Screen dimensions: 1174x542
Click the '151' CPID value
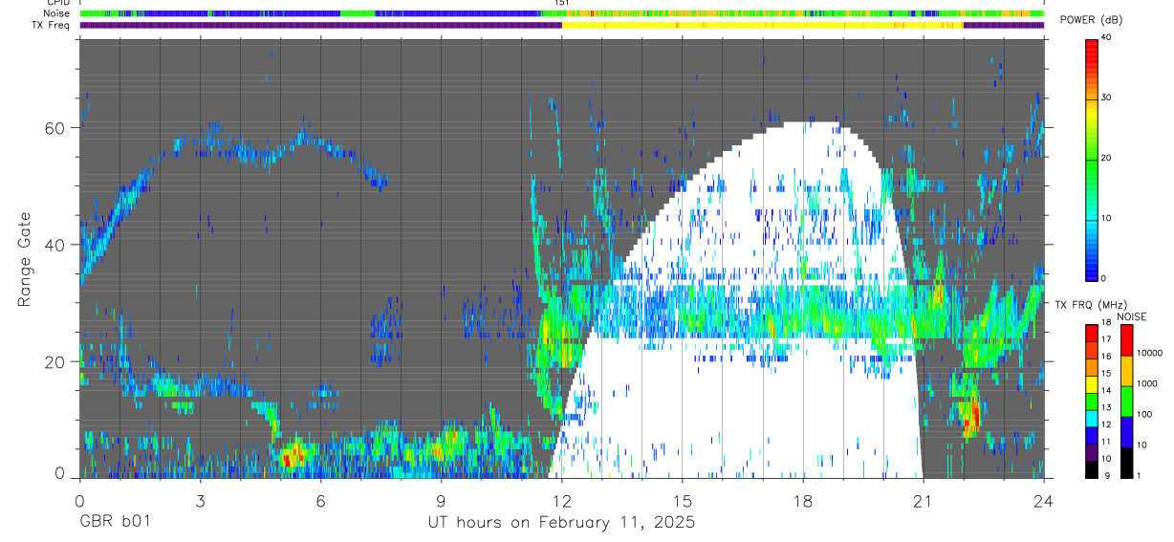561,3
